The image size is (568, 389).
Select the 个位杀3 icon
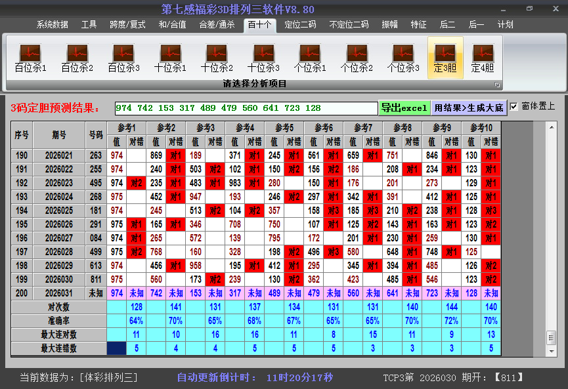(402, 58)
